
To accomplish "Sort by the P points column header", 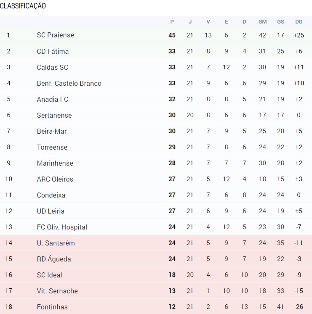I will (172, 21).
